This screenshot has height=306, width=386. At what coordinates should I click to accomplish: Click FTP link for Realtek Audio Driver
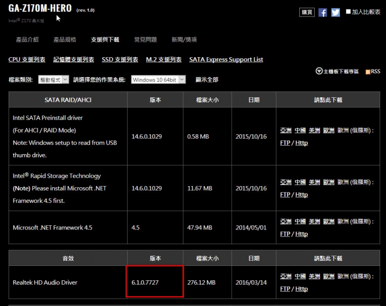[285, 289]
